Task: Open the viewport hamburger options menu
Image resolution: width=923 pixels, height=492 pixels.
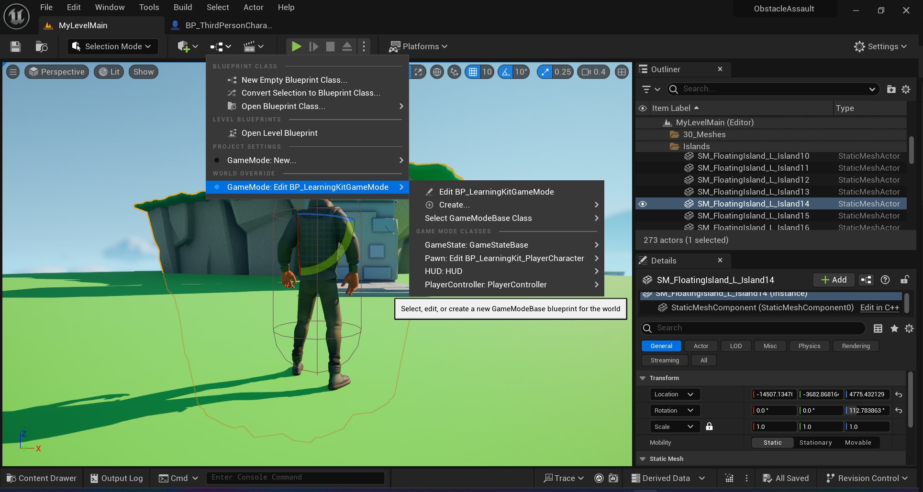Action: 13,72
